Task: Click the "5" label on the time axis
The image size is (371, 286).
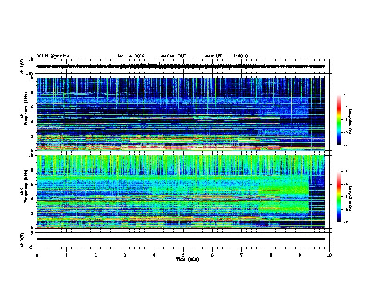Action: pos(183,255)
